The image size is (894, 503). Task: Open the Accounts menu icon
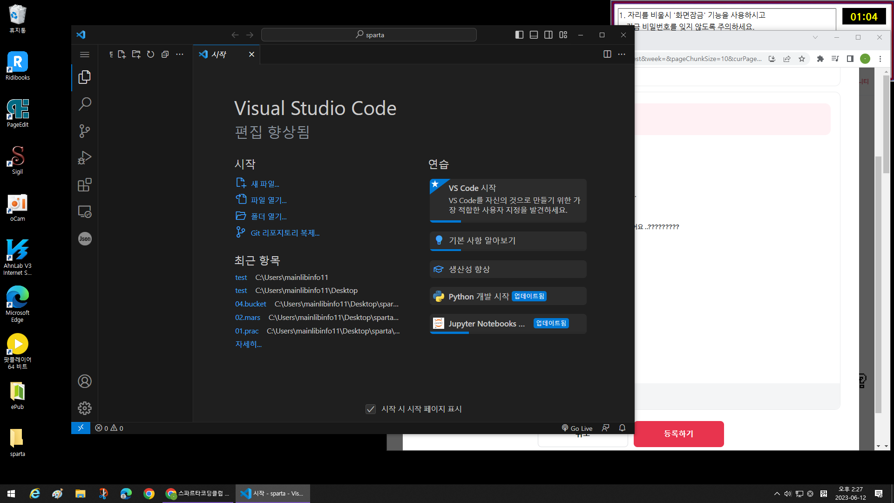(84, 381)
